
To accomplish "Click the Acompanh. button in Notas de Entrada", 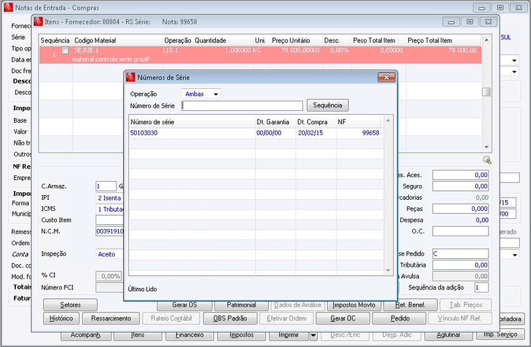I will tap(86, 336).
